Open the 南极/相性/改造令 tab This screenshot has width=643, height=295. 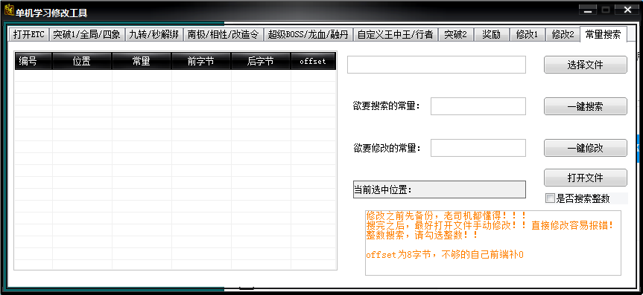click(x=223, y=35)
